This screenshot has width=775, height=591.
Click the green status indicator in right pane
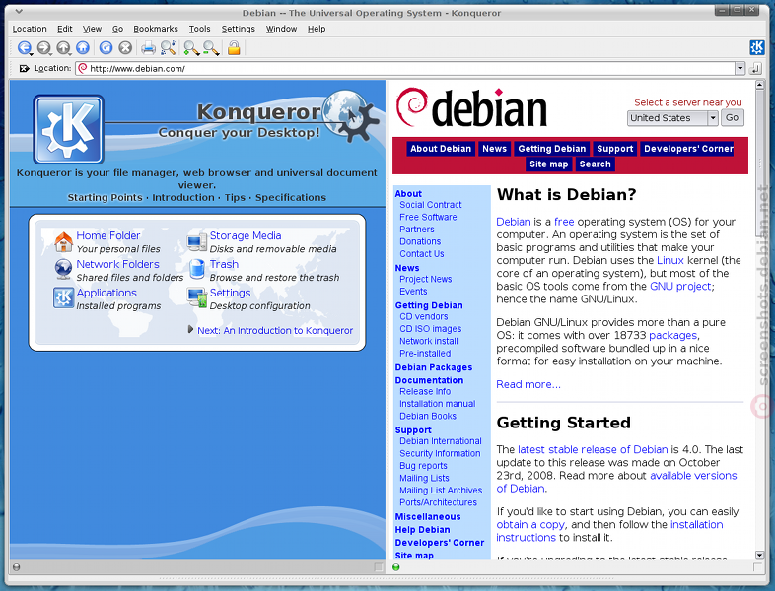click(396, 567)
